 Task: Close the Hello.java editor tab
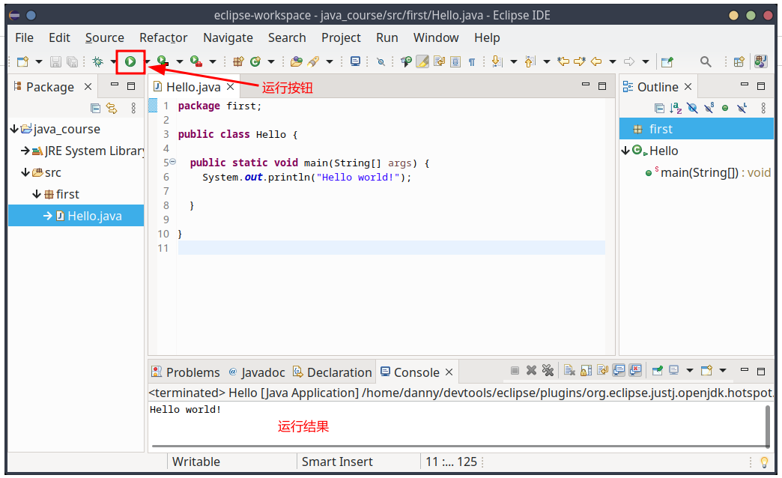(x=231, y=87)
